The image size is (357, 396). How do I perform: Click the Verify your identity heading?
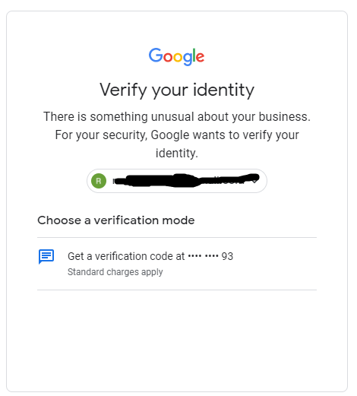click(177, 90)
